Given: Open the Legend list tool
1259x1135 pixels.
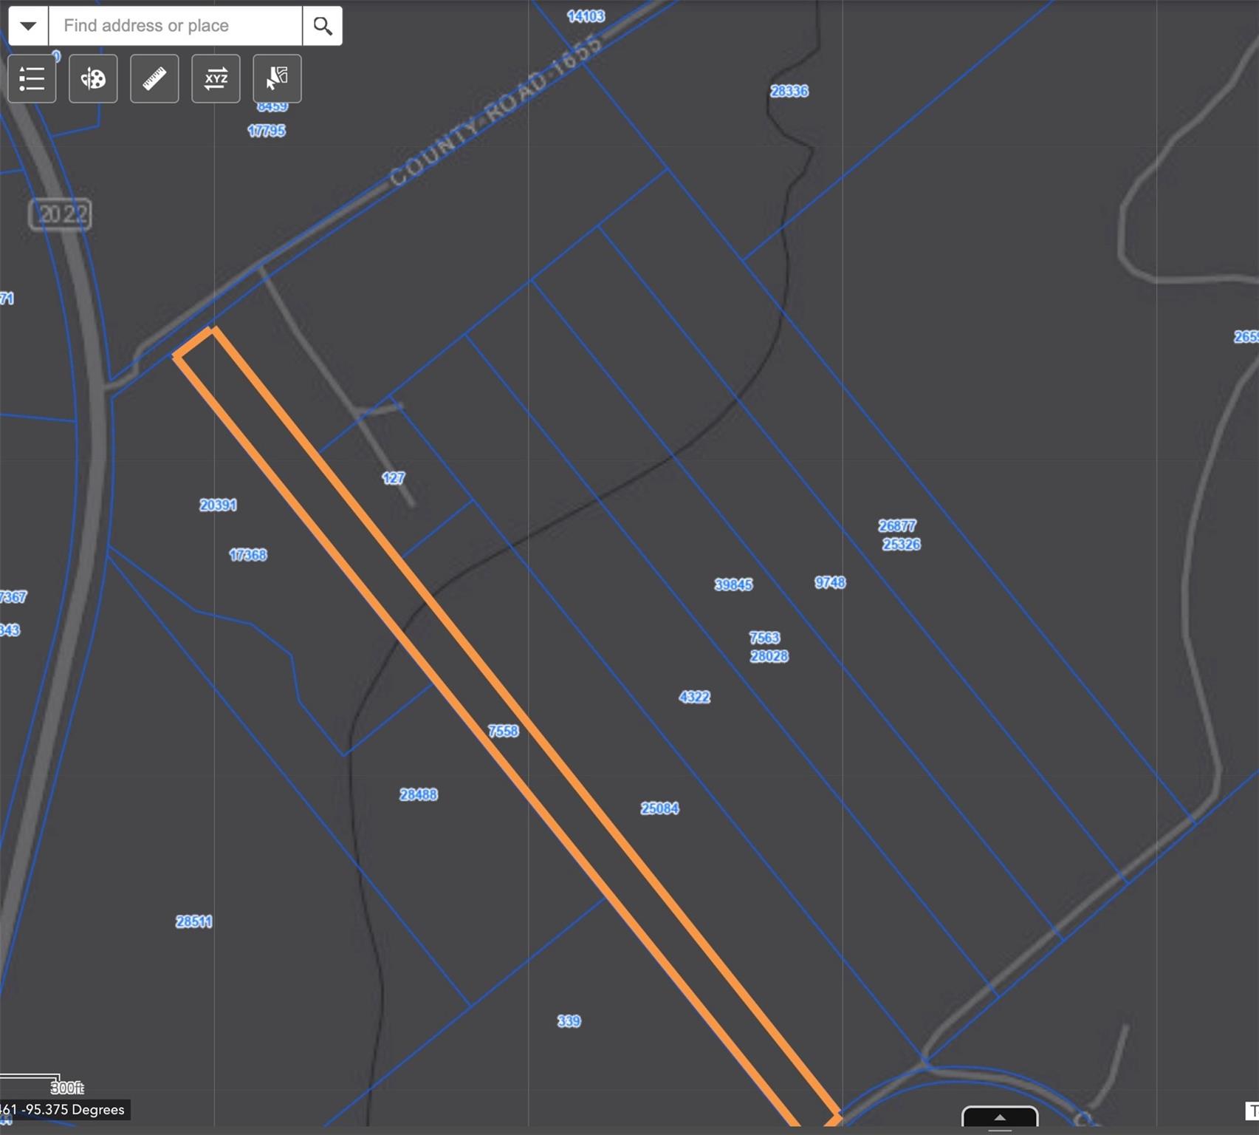Looking at the screenshot, I should [32, 78].
